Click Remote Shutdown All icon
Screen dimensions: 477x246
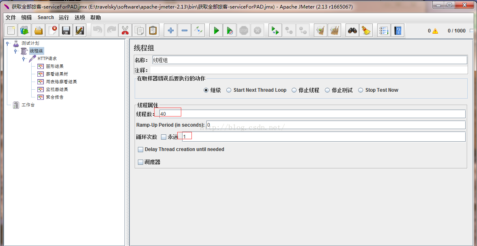[303, 30]
